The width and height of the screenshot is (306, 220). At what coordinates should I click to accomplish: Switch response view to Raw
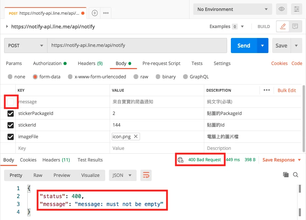(38, 175)
